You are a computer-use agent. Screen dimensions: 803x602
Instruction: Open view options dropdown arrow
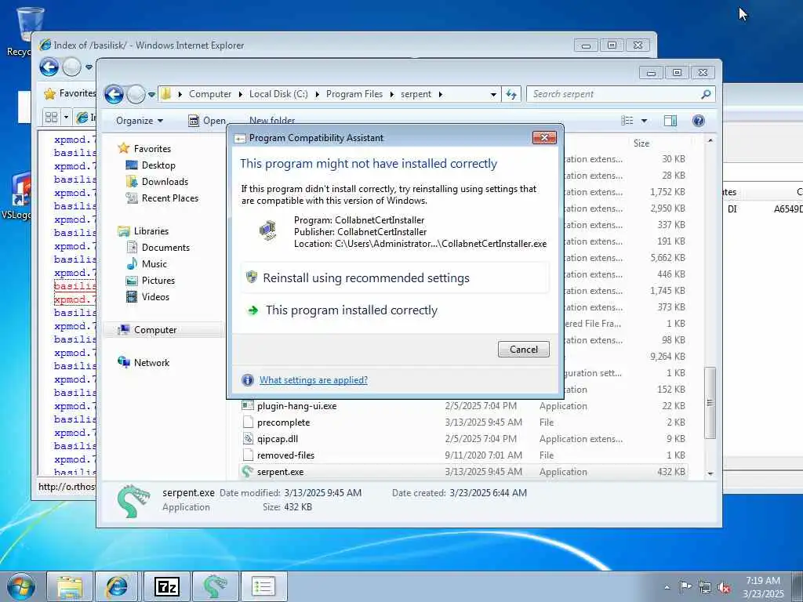tap(645, 121)
